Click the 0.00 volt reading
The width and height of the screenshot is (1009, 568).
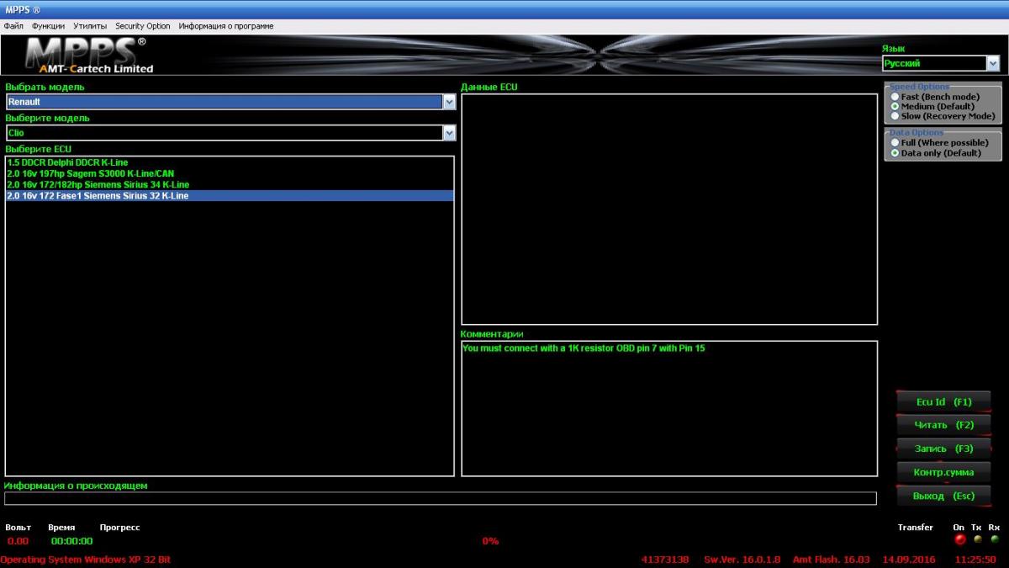pos(18,541)
